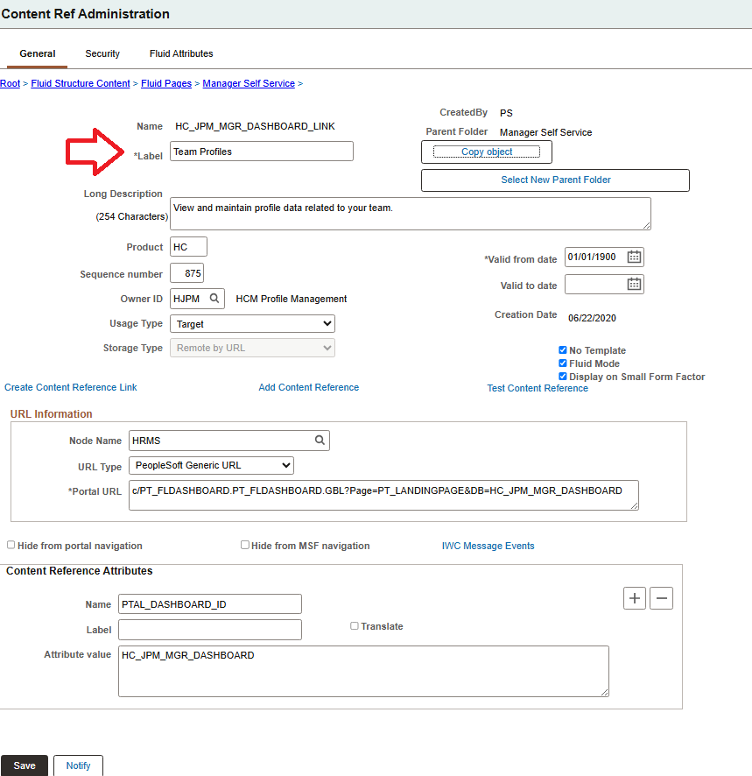Enable Hide from MSF navigation
752x776 pixels.
(245, 545)
